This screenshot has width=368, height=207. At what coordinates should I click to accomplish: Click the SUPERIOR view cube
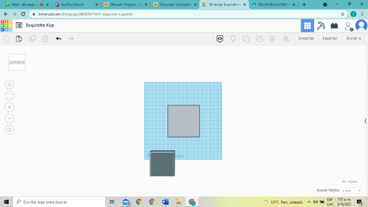coord(17,62)
